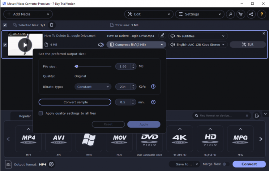Open the shopping cart purchase icon
Viewport: 269px width, 171px height.
(x=241, y=14)
